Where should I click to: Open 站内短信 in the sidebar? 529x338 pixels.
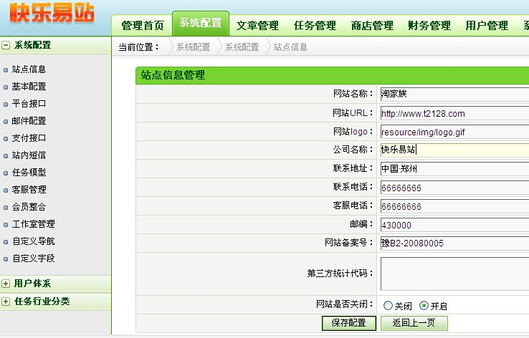coord(29,155)
